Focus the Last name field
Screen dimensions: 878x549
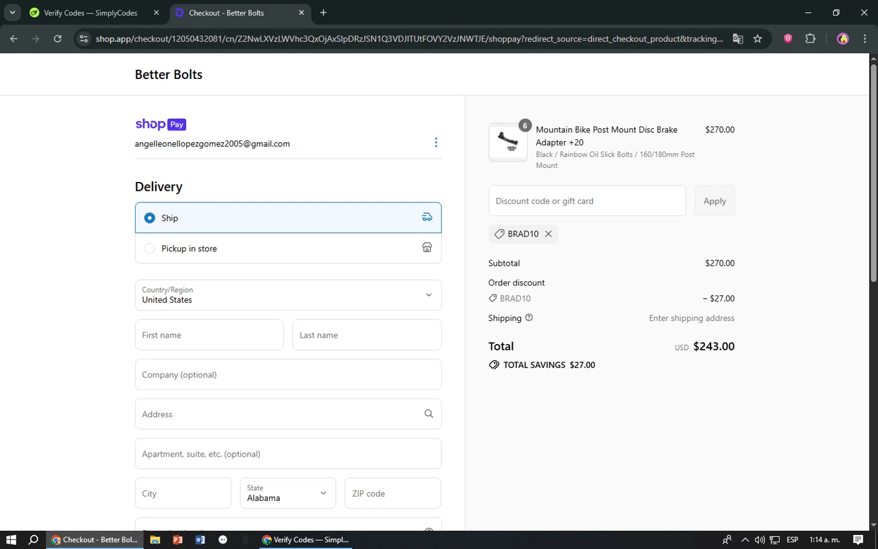coord(367,335)
